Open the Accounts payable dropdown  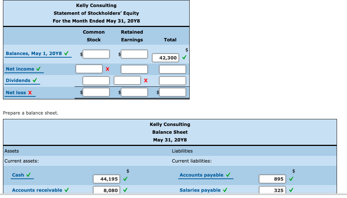[202, 175]
